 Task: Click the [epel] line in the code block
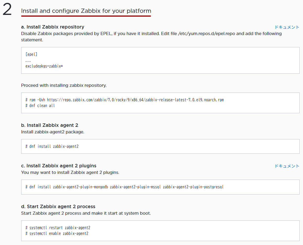(x=31, y=54)
